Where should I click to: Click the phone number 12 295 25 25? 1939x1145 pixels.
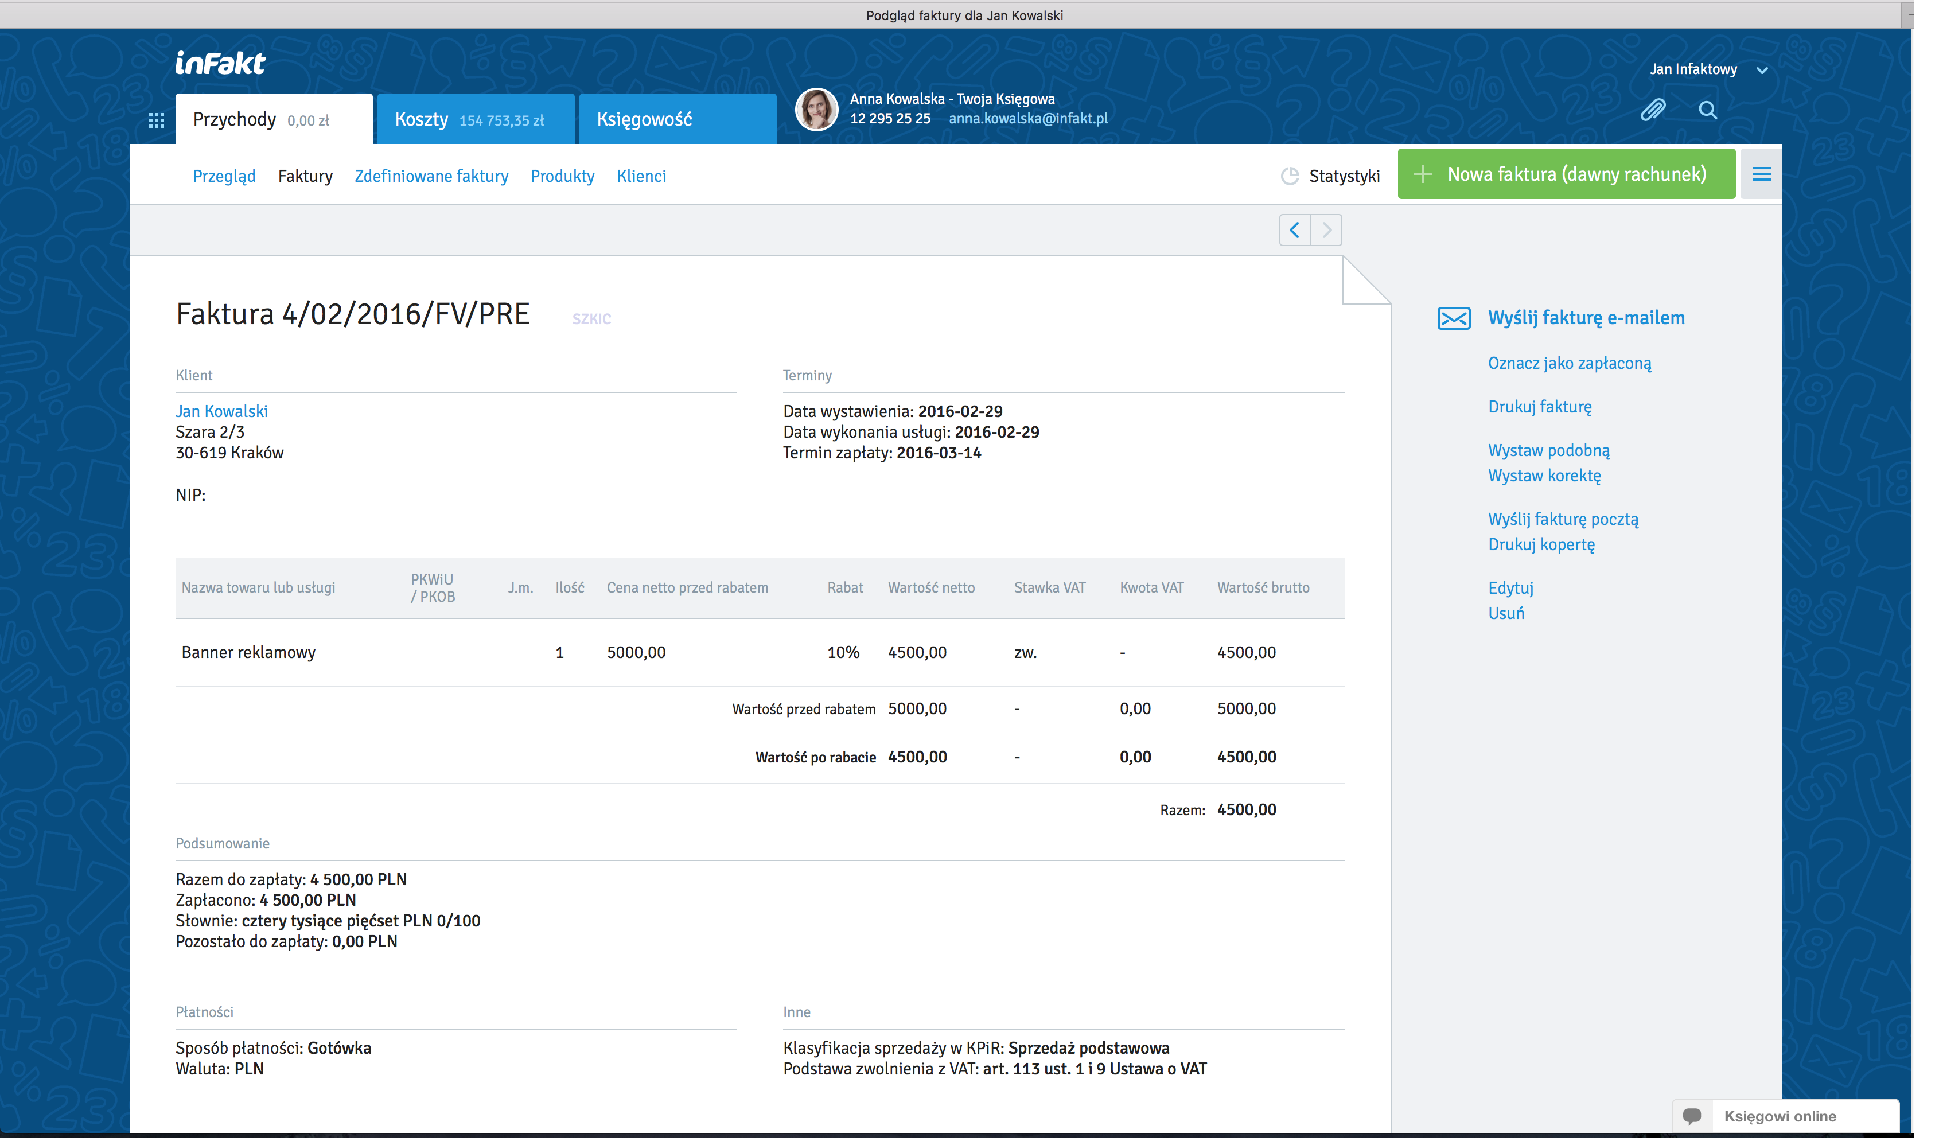pos(890,119)
